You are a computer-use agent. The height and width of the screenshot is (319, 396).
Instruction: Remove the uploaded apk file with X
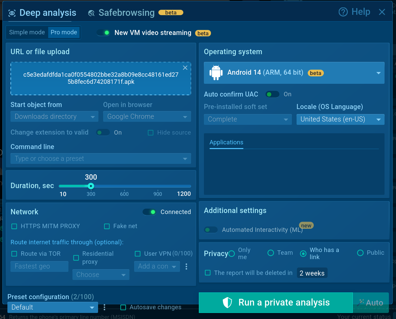click(185, 68)
